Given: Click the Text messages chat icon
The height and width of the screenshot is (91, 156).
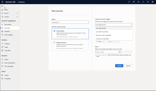Looking at the screenshot, I should pyautogui.click(x=2, y=66).
